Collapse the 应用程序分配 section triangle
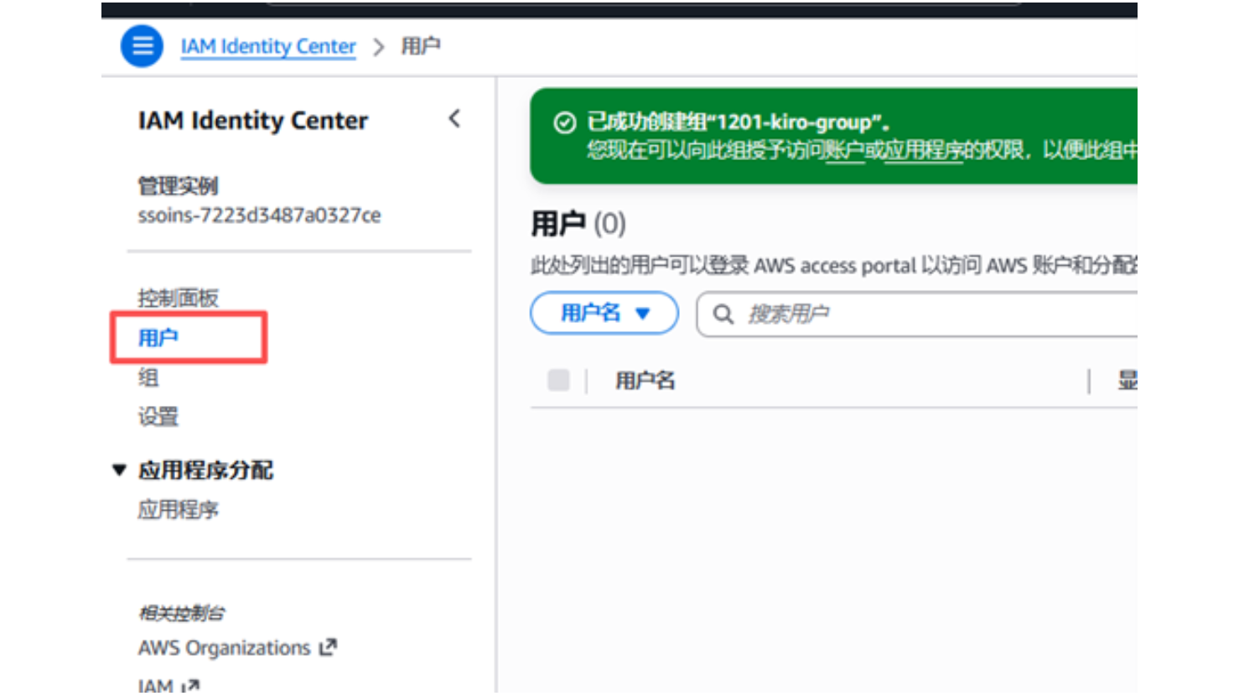1239x696 pixels. [x=119, y=470]
